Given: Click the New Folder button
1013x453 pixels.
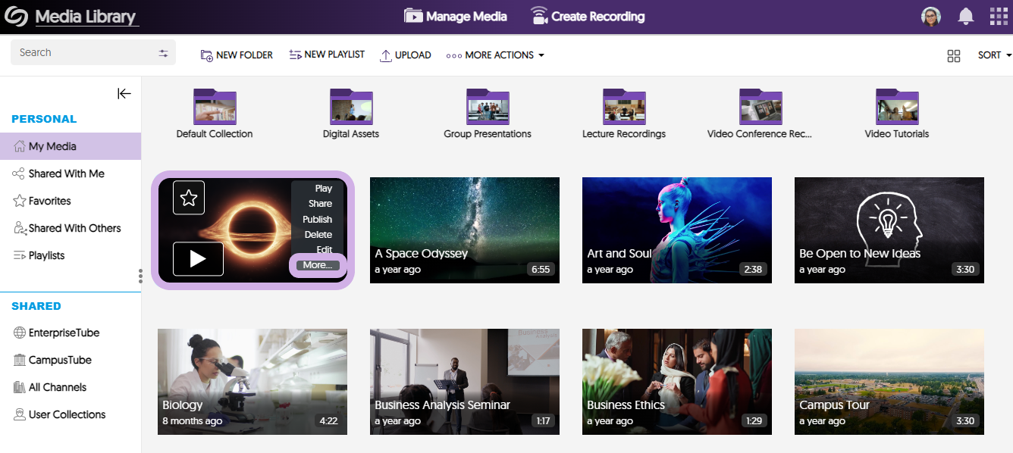Looking at the screenshot, I should coord(237,55).
